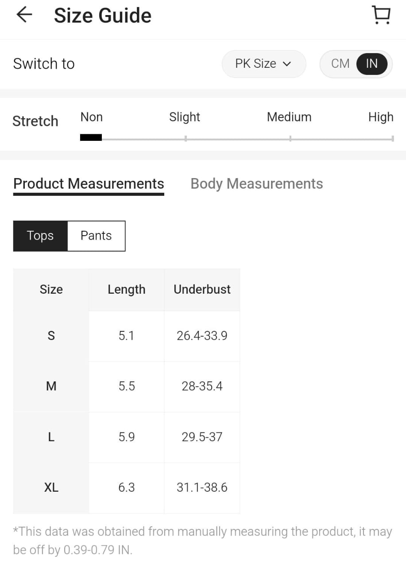Open the PK Size dropdown

pos(263,64)
